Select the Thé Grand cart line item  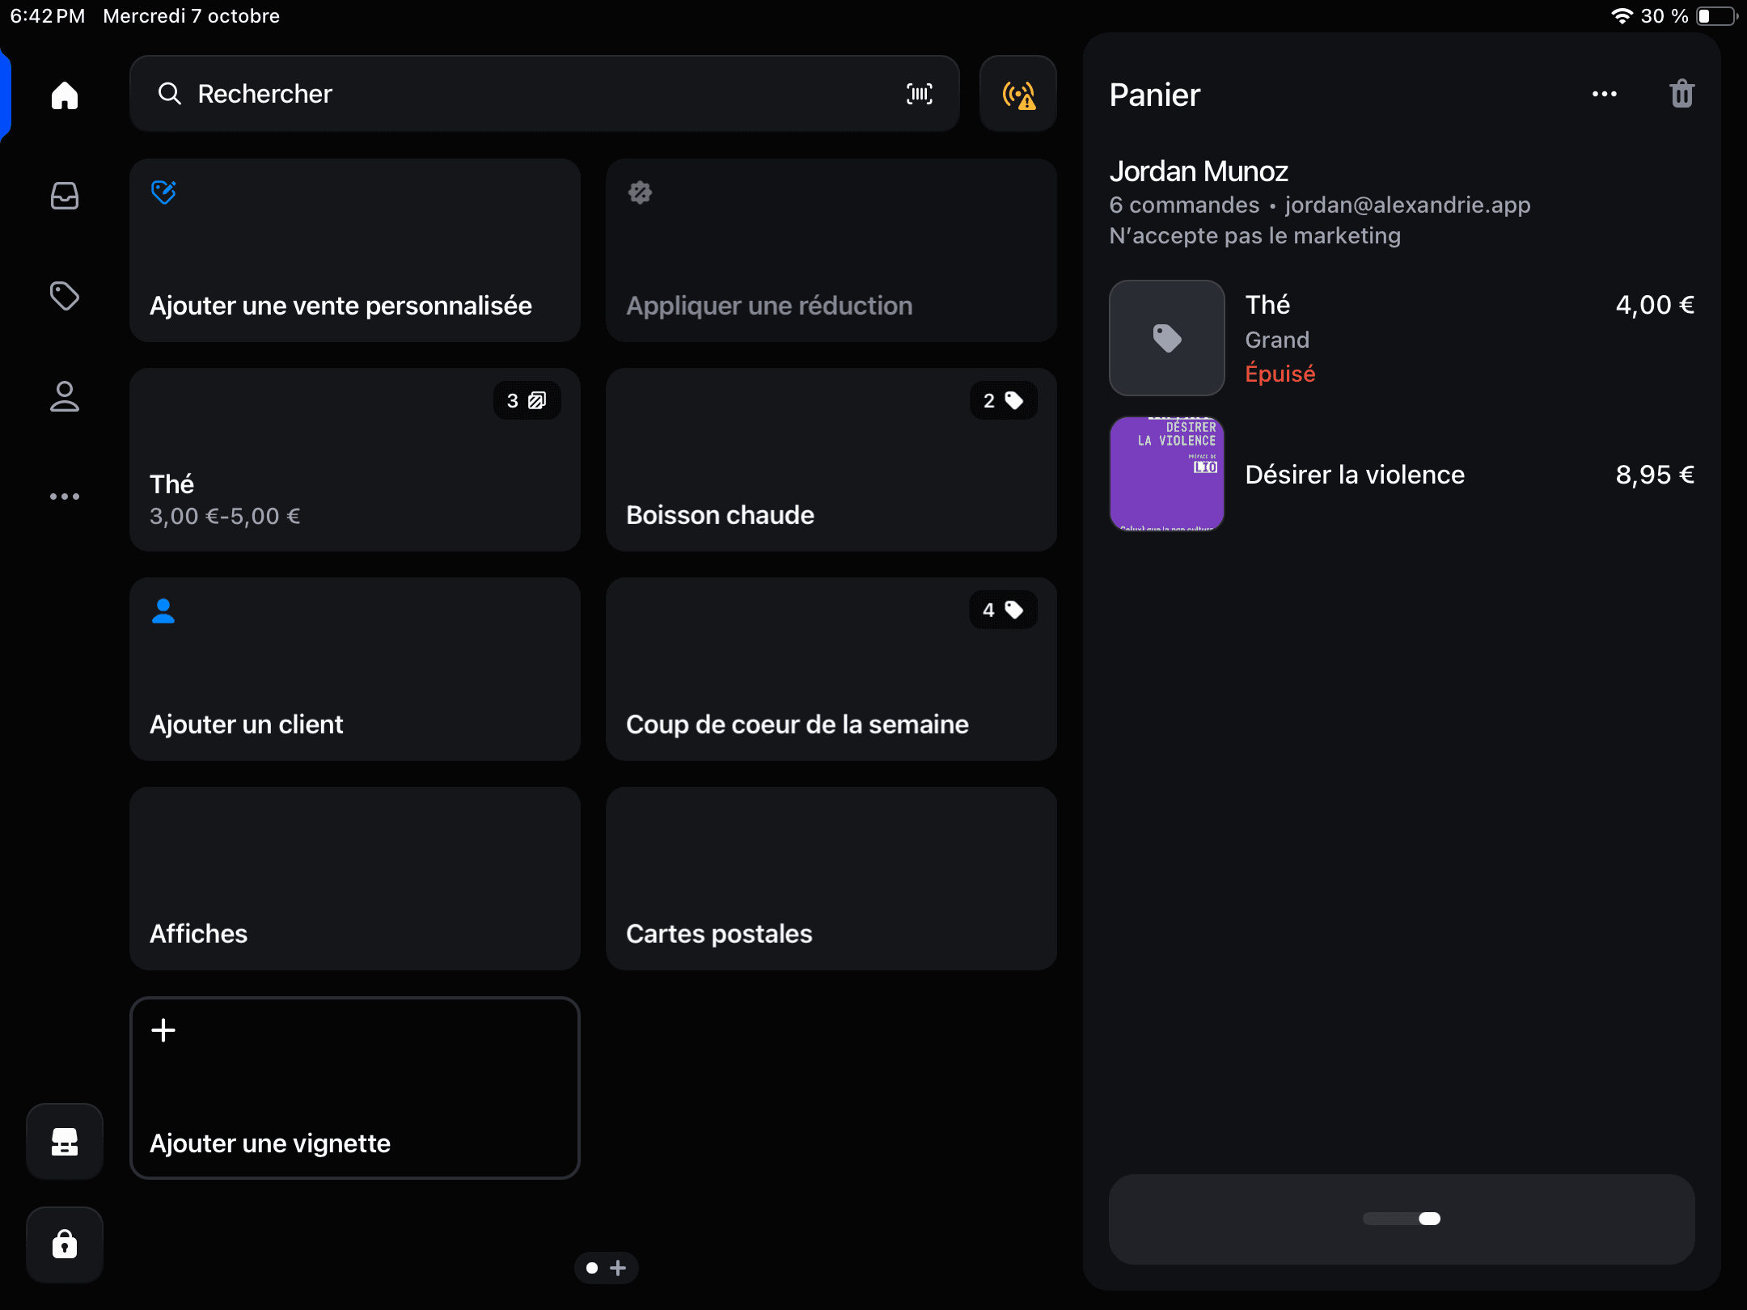1402,338
